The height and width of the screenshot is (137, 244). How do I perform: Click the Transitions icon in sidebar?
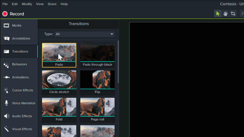pos(6,51)
